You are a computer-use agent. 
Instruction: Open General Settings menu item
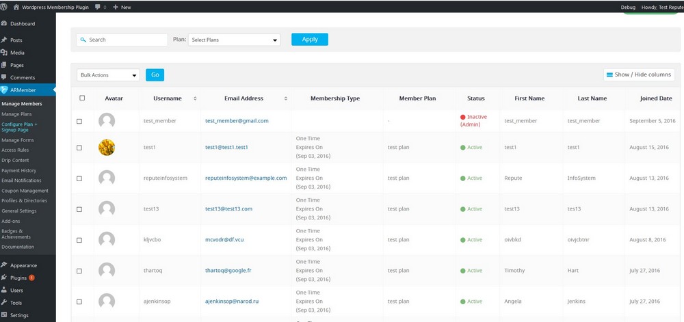[18, 211]
